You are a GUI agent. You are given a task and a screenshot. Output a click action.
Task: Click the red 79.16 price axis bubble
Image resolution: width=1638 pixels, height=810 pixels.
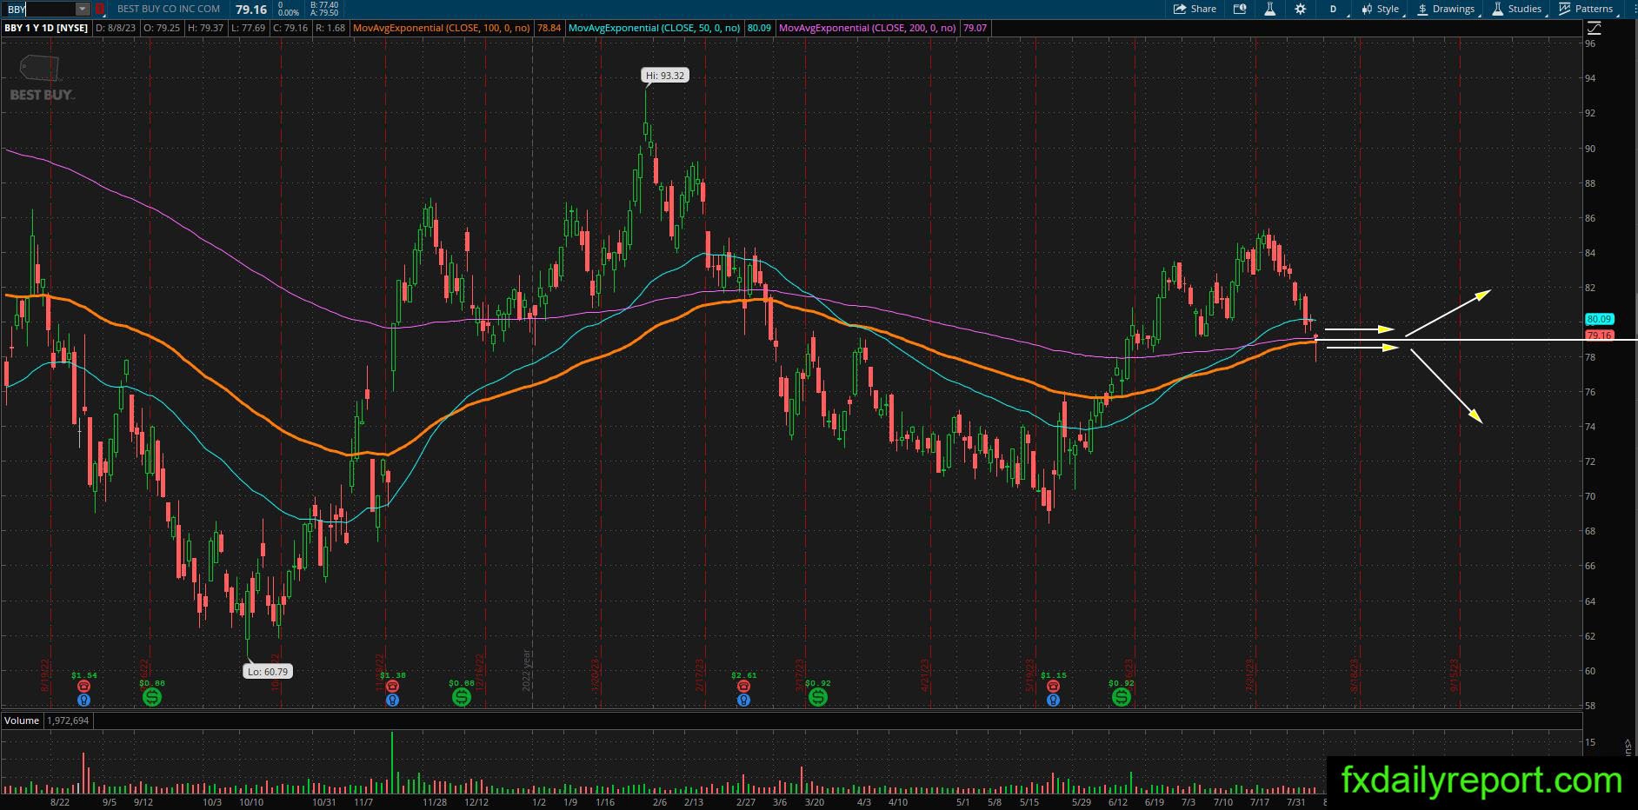coord(1599,335)
